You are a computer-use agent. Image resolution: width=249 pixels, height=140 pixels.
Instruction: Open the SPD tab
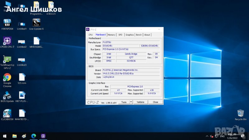120,35
